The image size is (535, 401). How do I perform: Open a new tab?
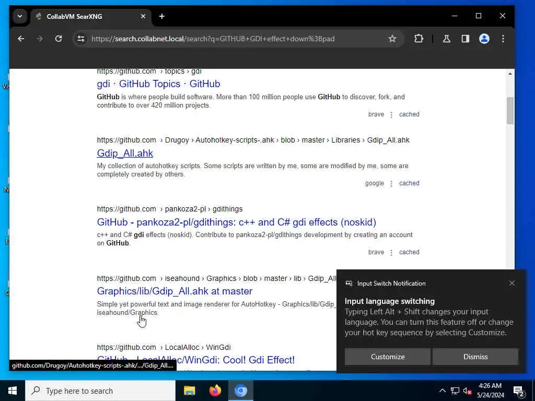coord(162,16)
